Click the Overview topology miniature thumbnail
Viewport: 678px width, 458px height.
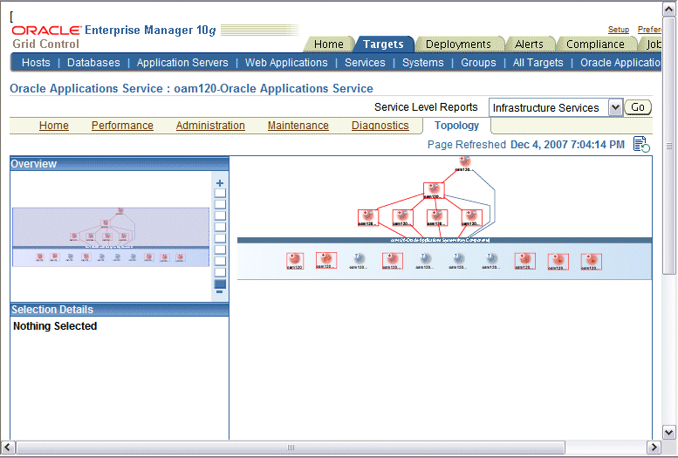tap(111, 237)
